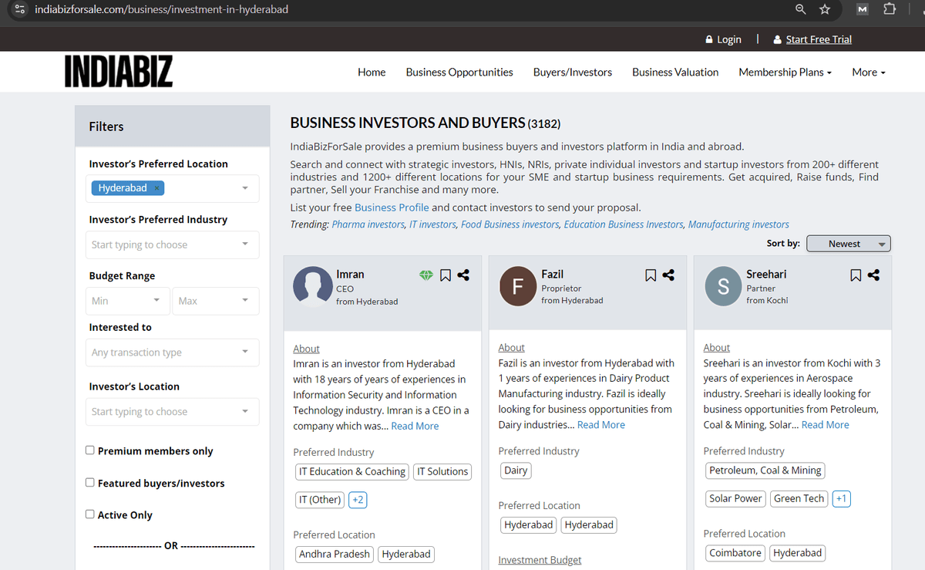Click the Investment Budget label on Fazil's card
925x570 pixels.
pos(540,560)
